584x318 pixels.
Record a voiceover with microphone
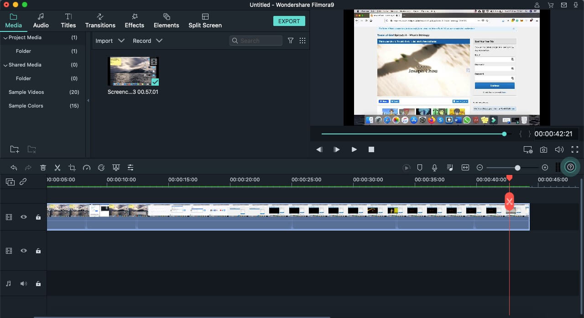pos(435,168)
